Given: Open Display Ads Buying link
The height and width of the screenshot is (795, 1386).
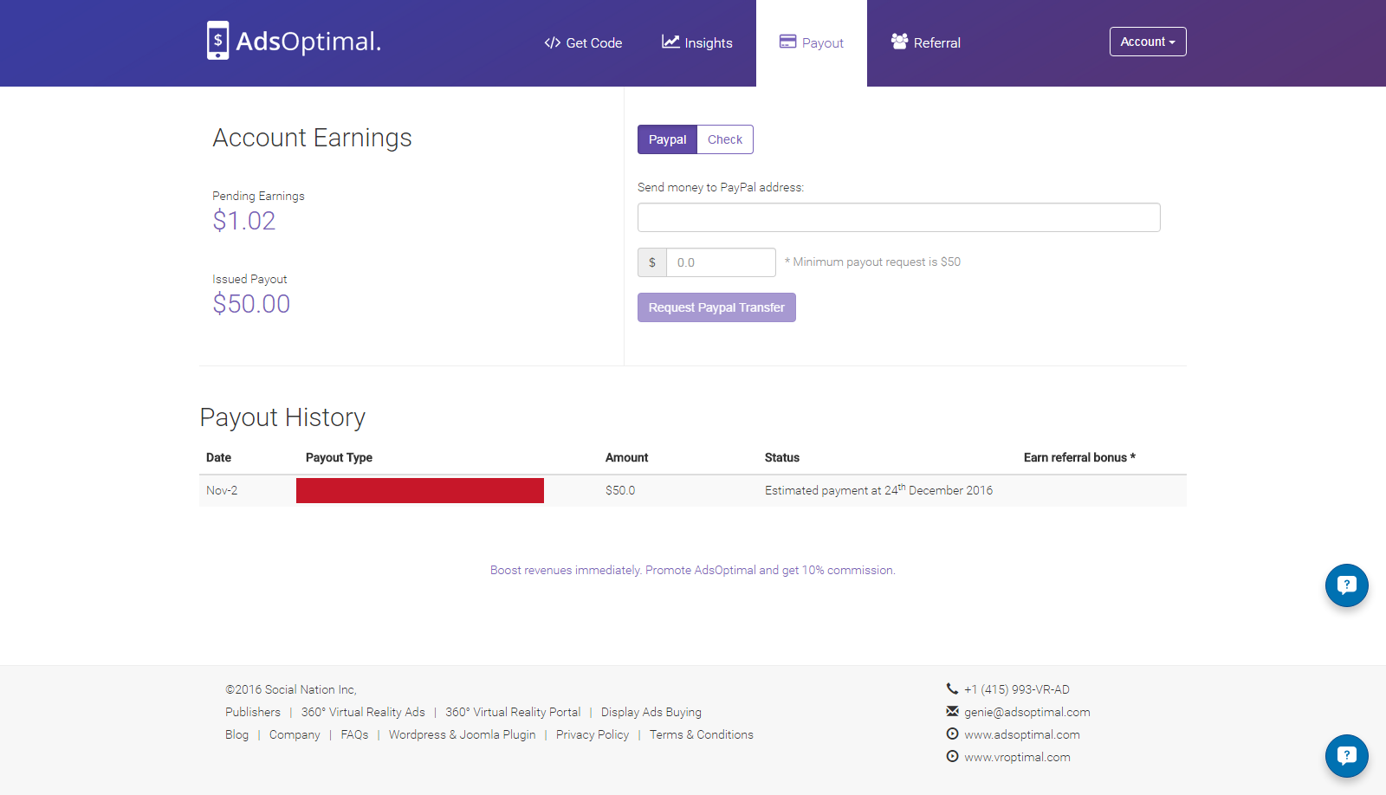Looking at the screenshot, I should [651, 712].
